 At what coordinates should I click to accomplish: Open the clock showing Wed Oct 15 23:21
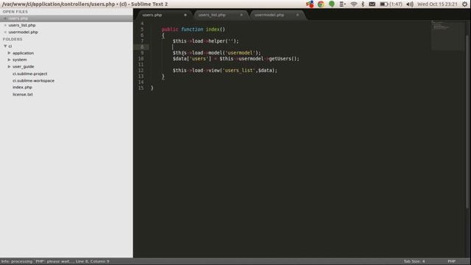[437, 4]
